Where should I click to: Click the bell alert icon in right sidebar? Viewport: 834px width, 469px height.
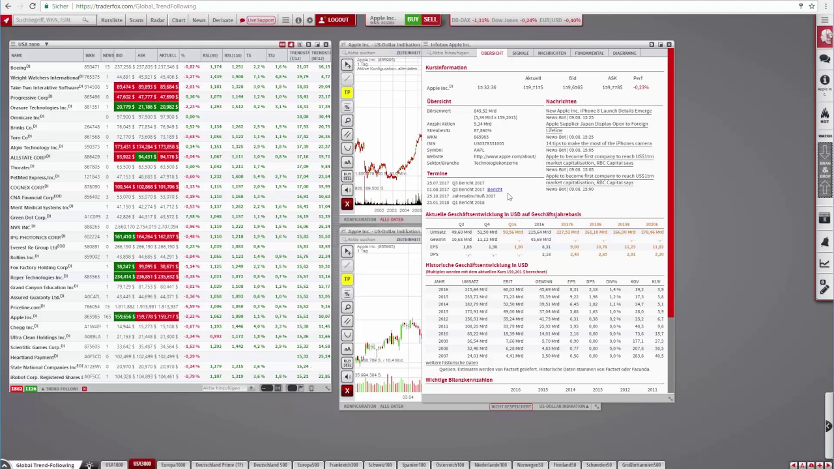point(824,242)
